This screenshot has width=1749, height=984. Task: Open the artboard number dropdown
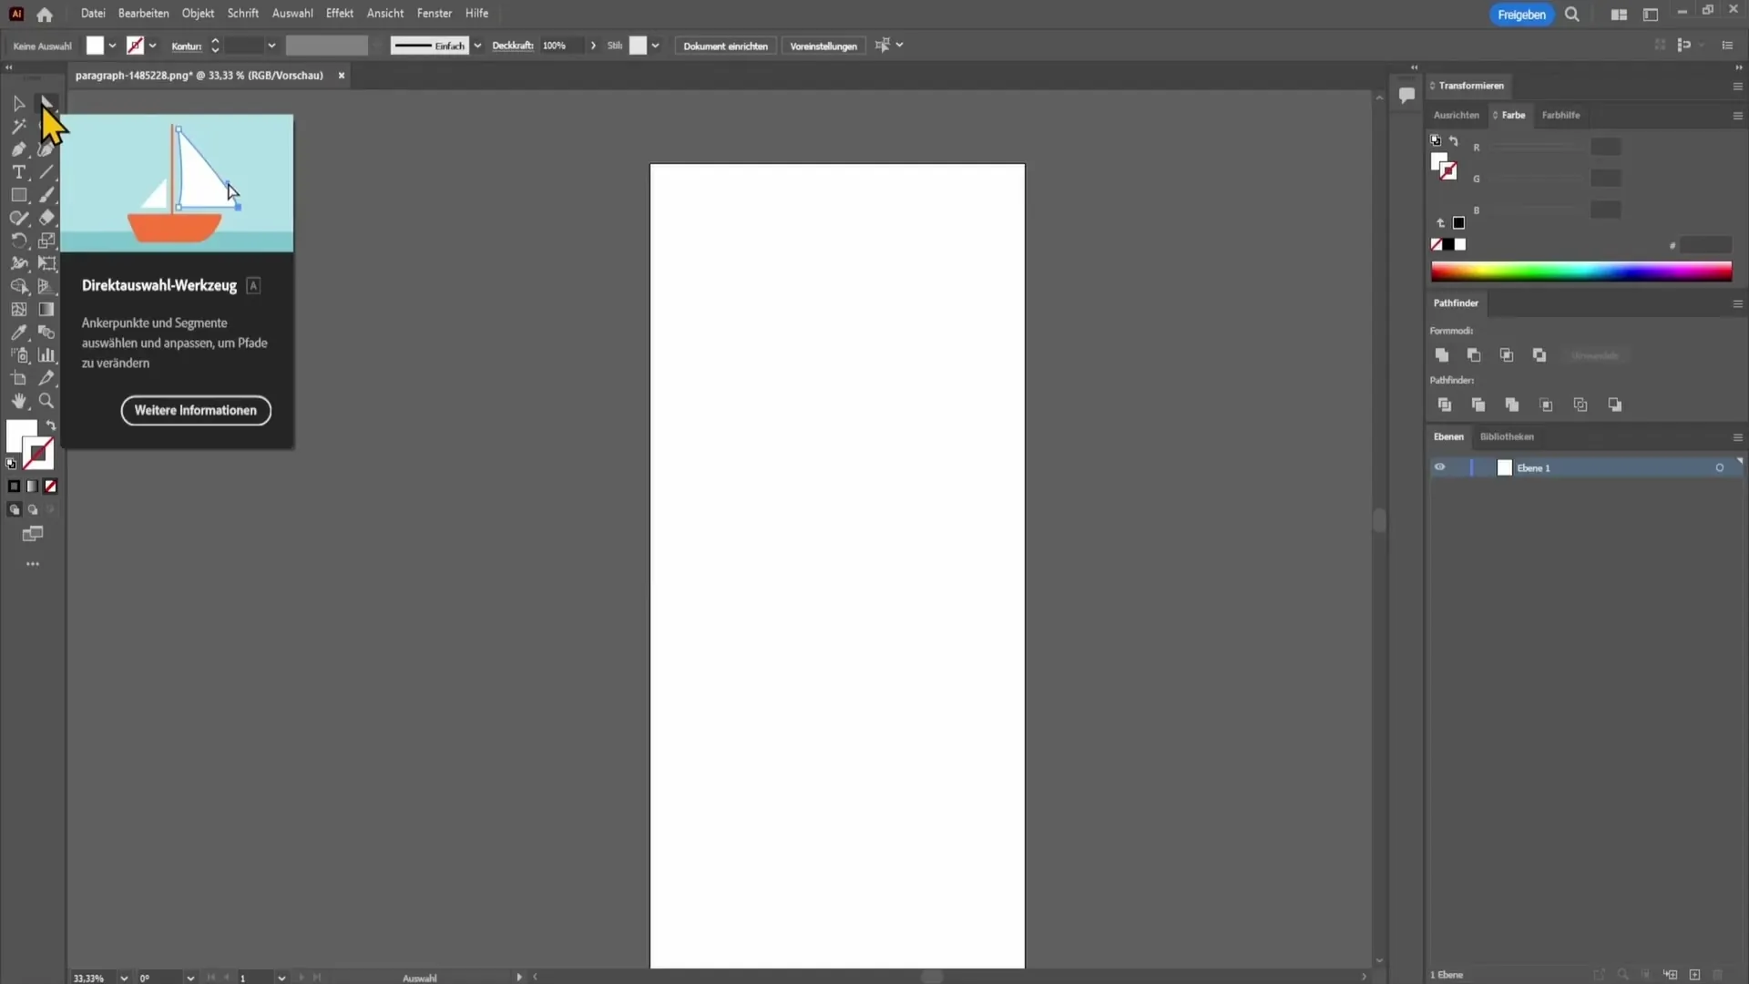tap(281, 978)
